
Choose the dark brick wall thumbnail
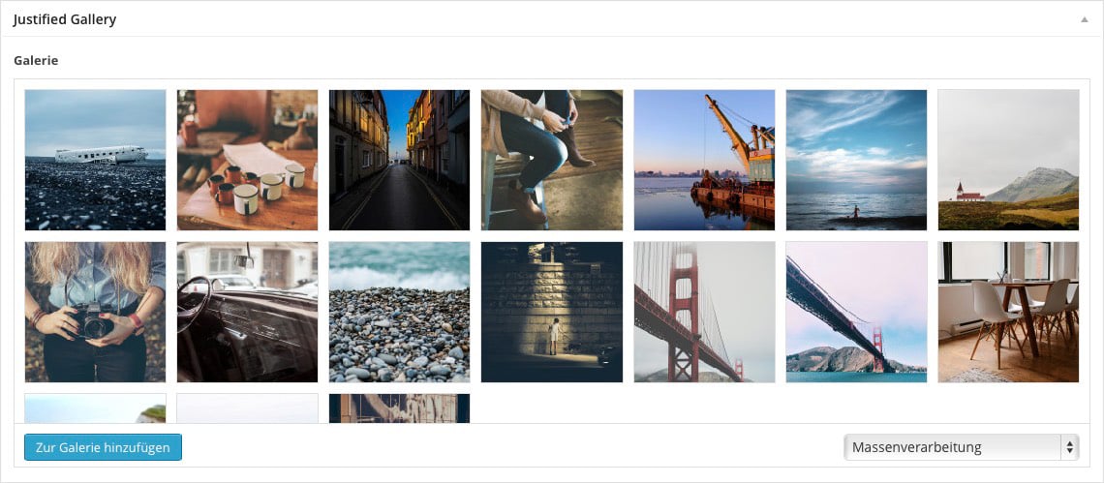552,312
